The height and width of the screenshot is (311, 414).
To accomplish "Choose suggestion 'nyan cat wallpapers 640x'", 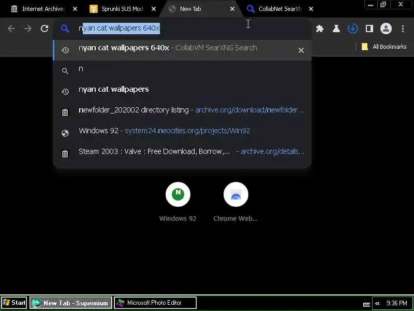I will (x=182, y=50).
